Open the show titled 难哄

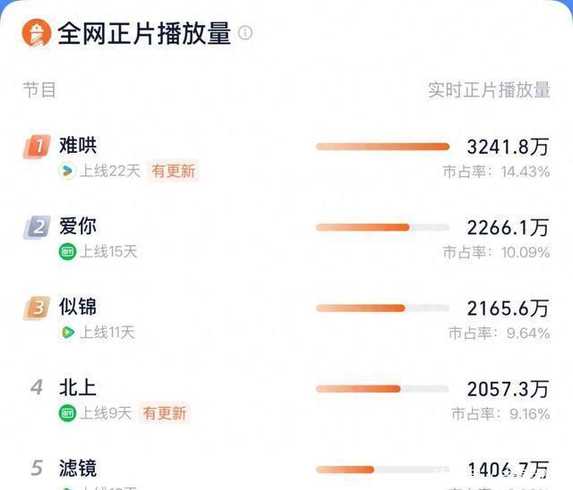tap(78, 146)
